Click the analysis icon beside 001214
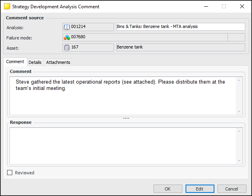The height and width of the screenshot is (196, 252). pyautogui.click(x=67, y=27)
